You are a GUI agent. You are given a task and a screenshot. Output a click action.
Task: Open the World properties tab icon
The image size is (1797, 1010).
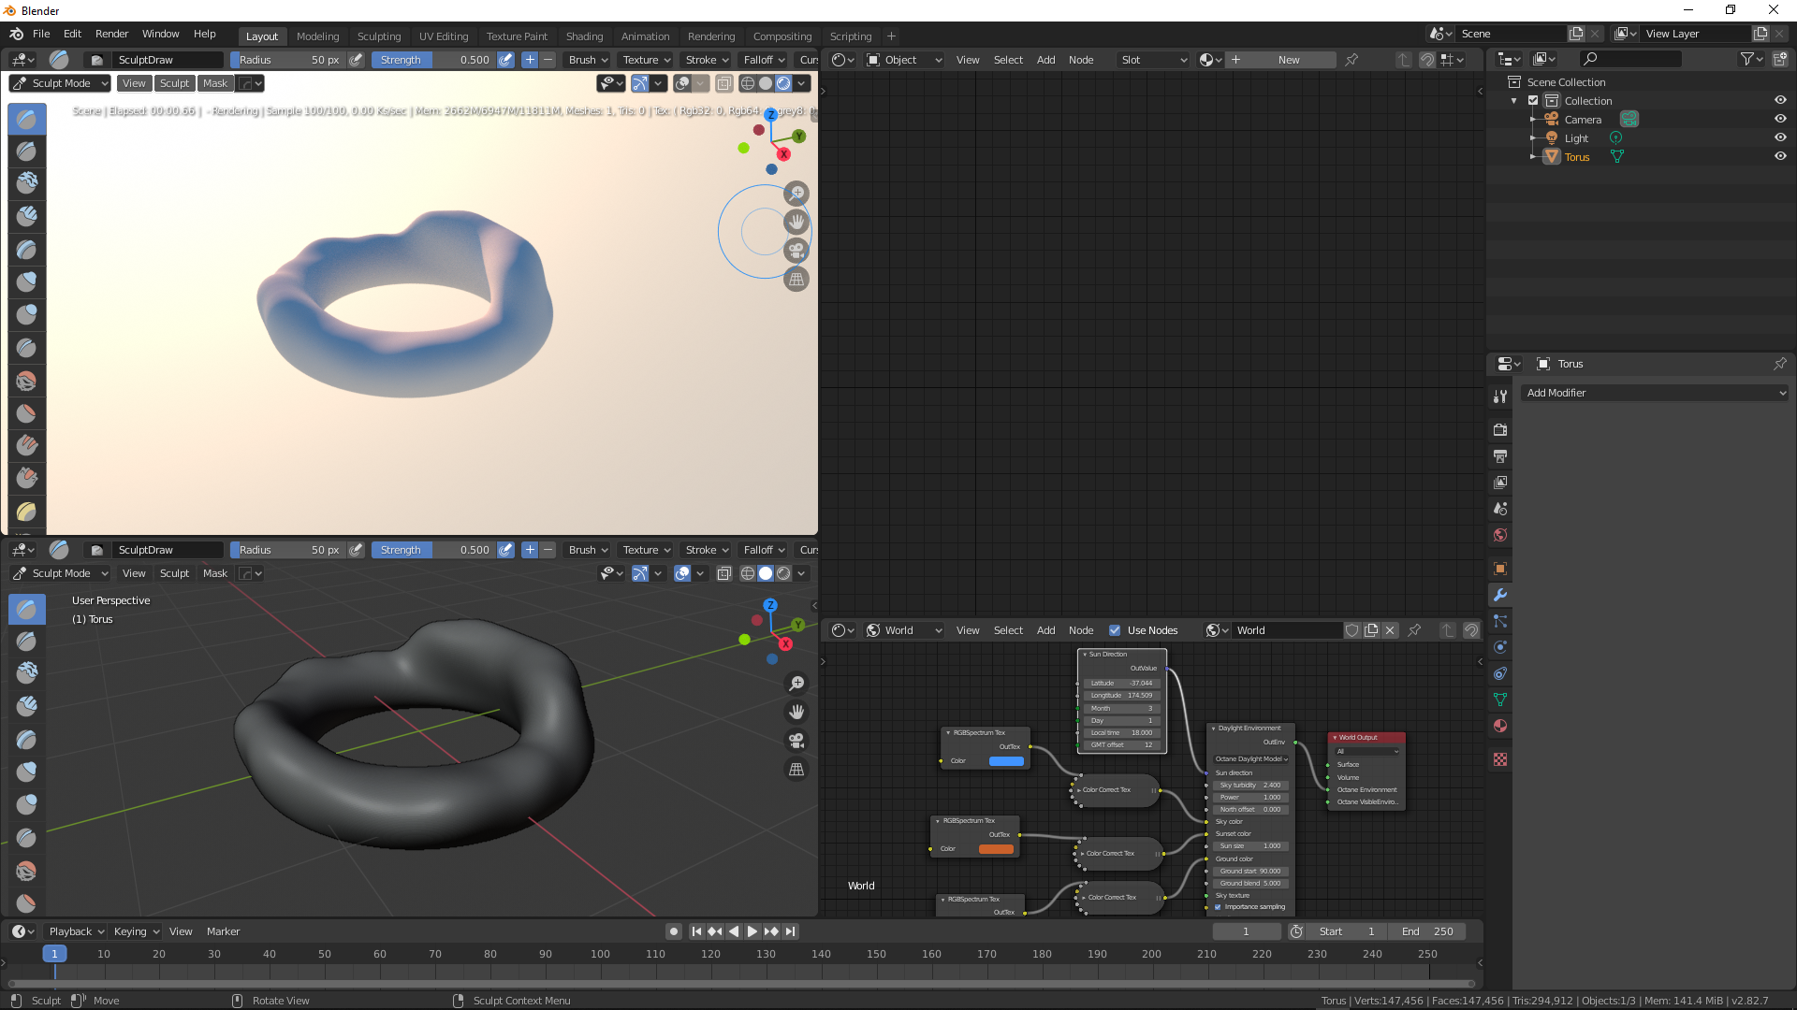tap(1500, 535)
